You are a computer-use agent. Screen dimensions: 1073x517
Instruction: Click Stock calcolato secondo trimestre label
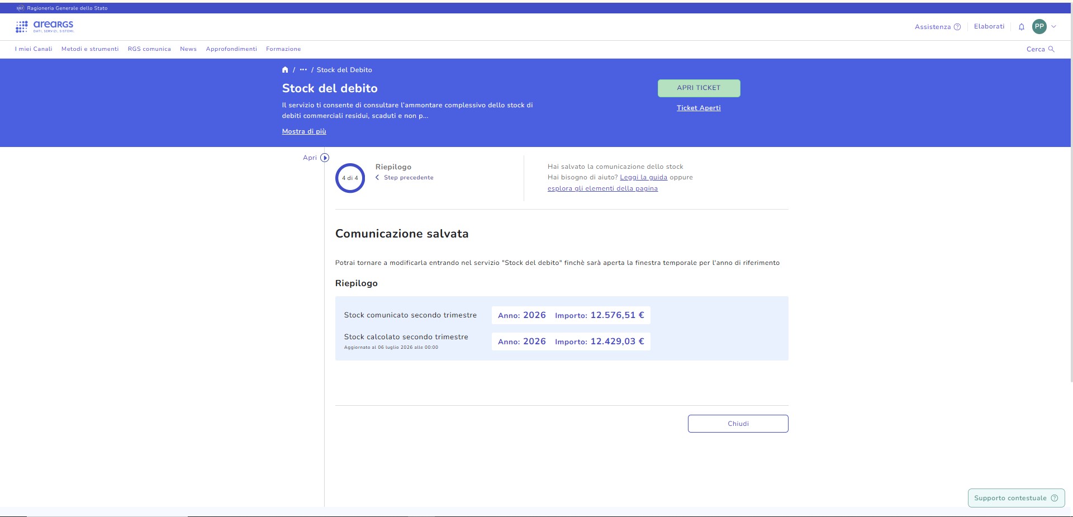[406, 337]
